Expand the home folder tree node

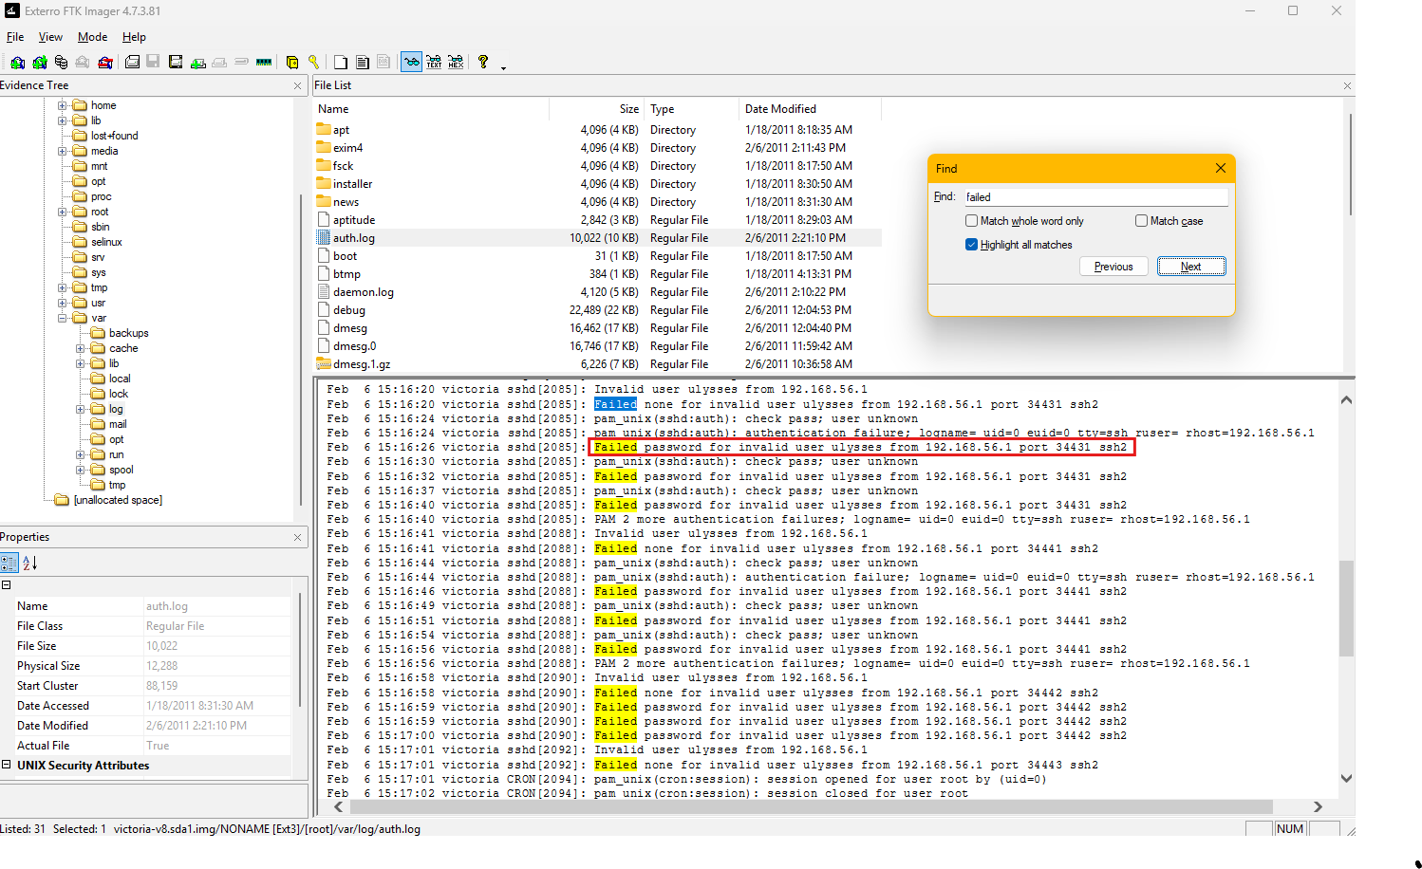[63, 105]
